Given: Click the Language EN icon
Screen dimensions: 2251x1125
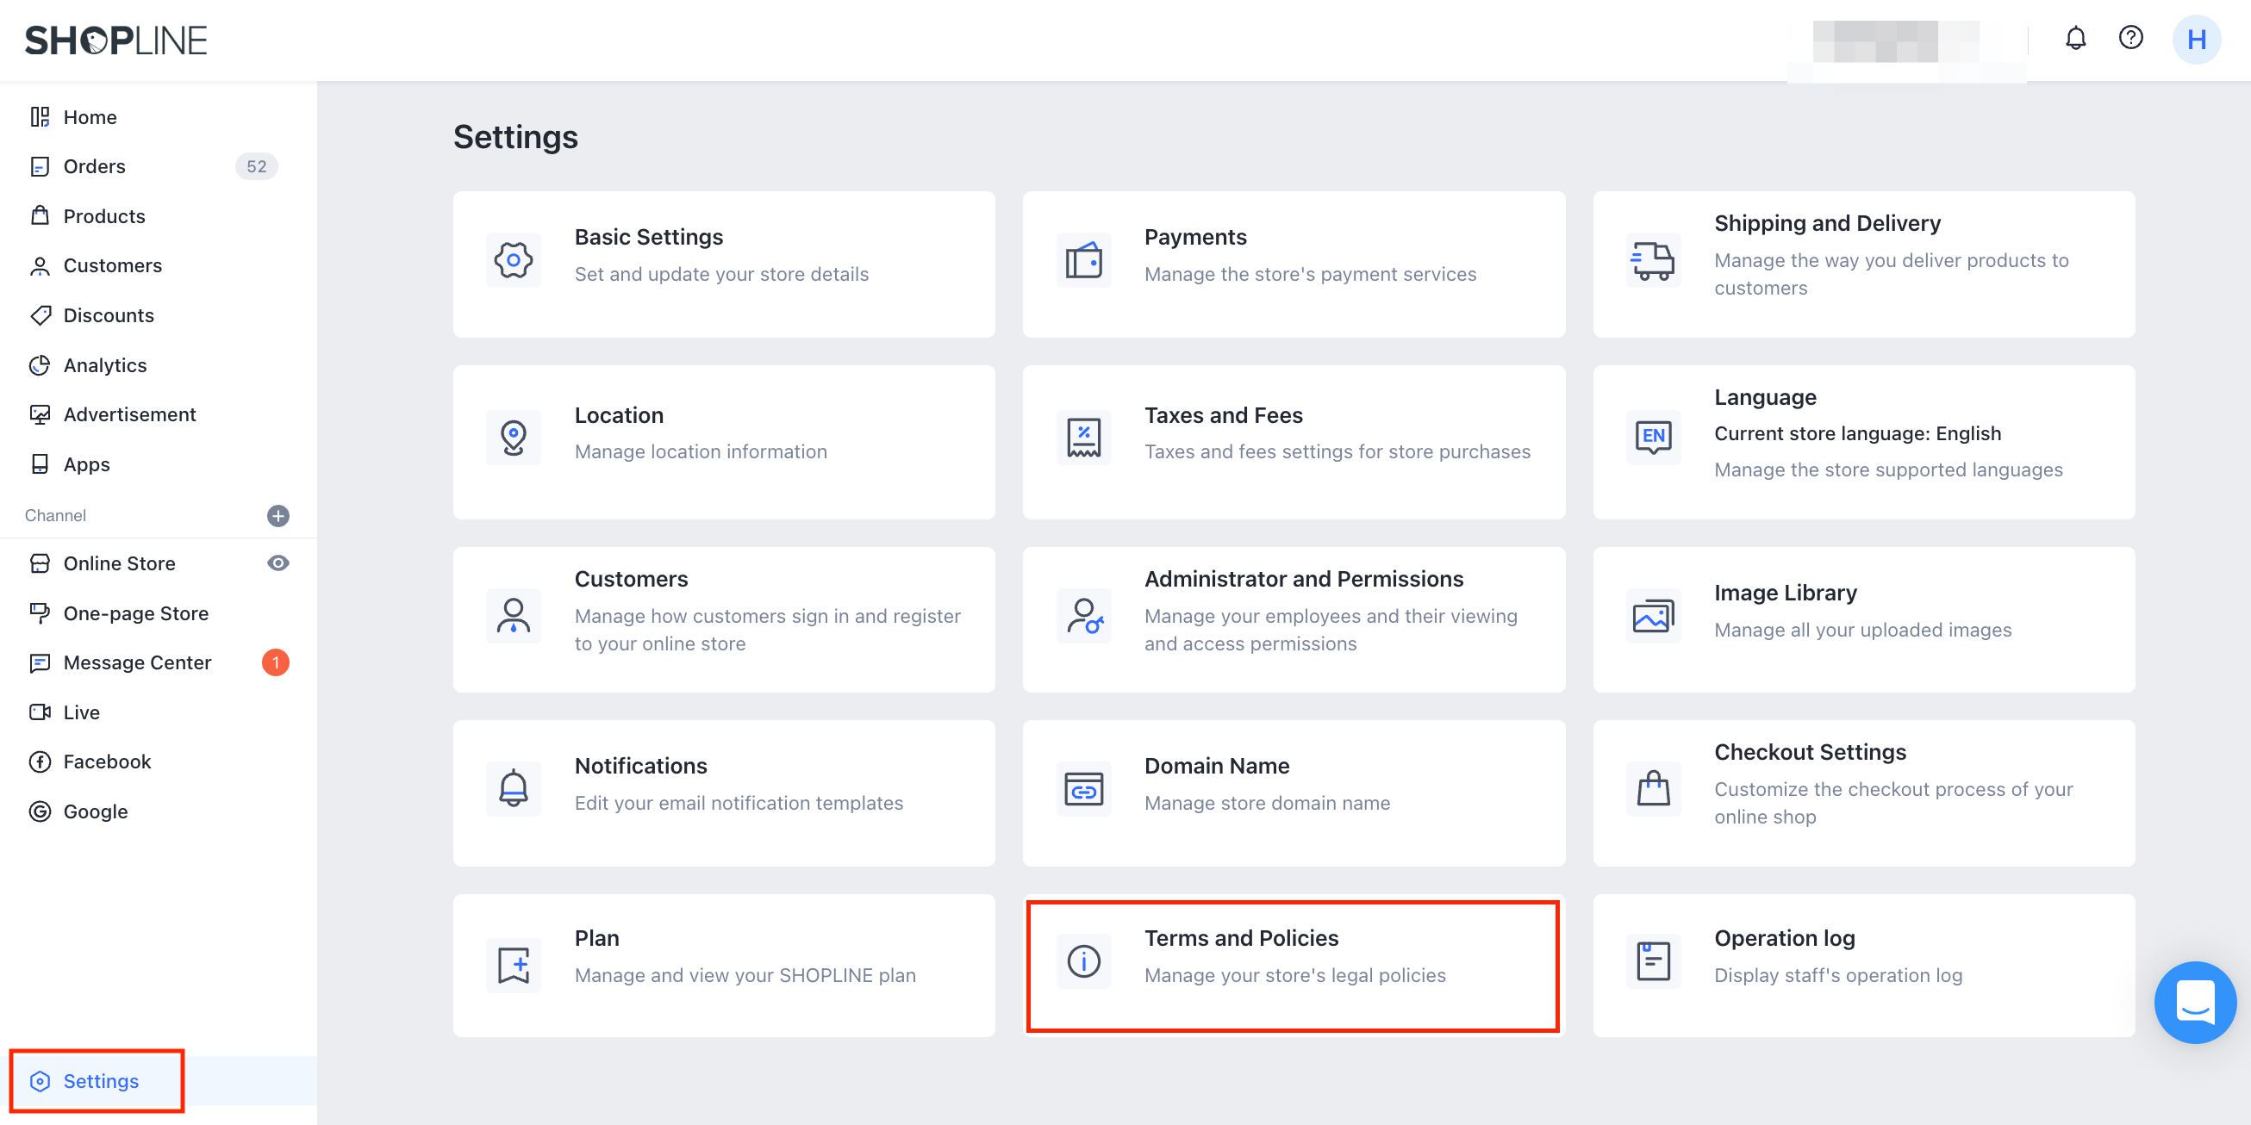Looking at the screenshot, I should tap(1651, 436).
